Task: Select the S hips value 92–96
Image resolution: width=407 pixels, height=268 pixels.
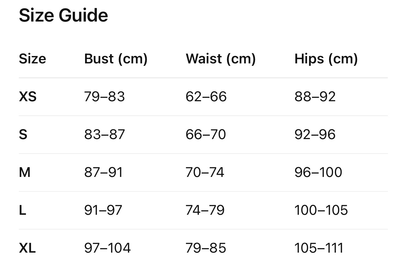Action: click(x=315, y=135)
